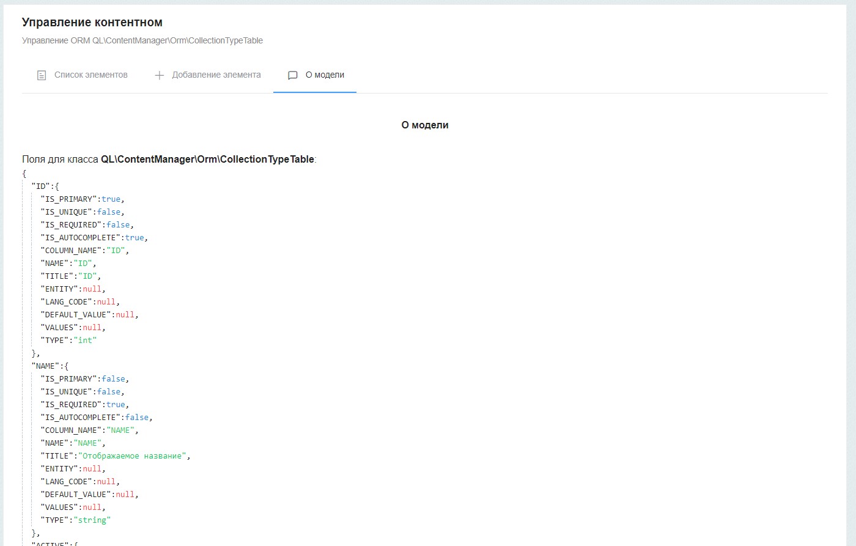Viewport: 856px width, 546px height.
Task: Click the "ID":{ opening key line
Action: 45,186
